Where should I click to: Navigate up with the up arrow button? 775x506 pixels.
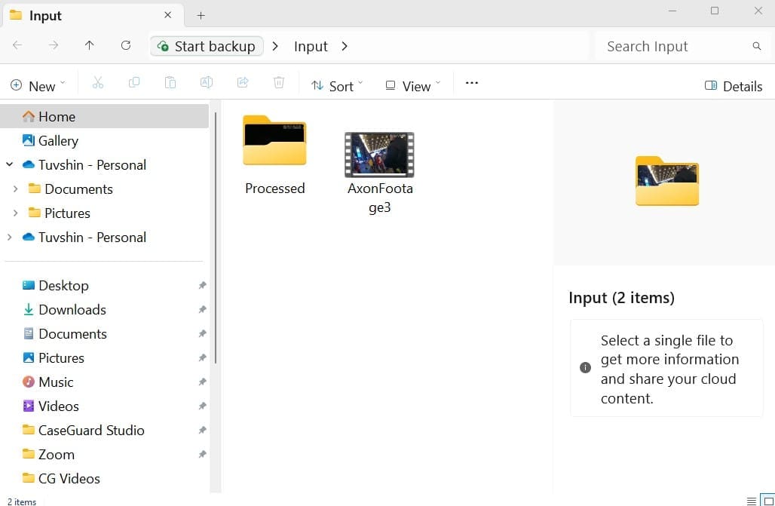(89, 45)
